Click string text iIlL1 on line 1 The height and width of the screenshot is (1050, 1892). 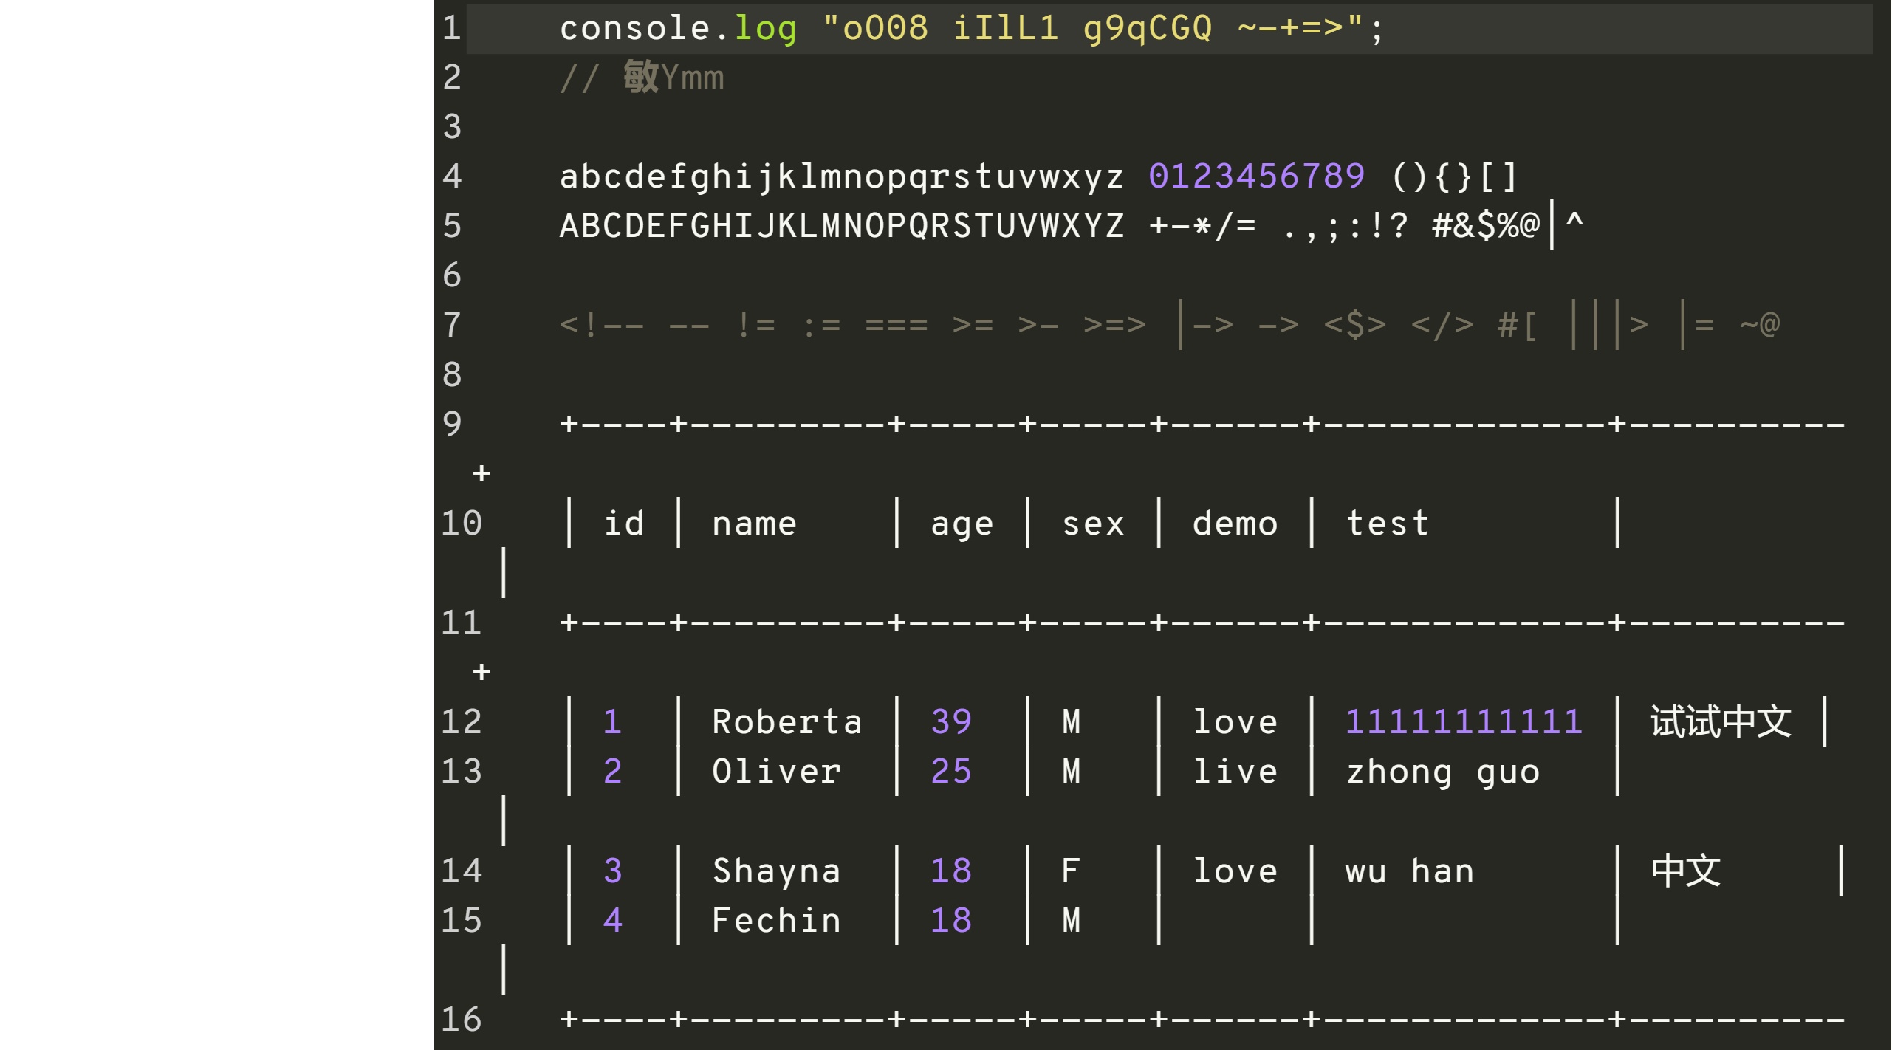(1006, 29)
